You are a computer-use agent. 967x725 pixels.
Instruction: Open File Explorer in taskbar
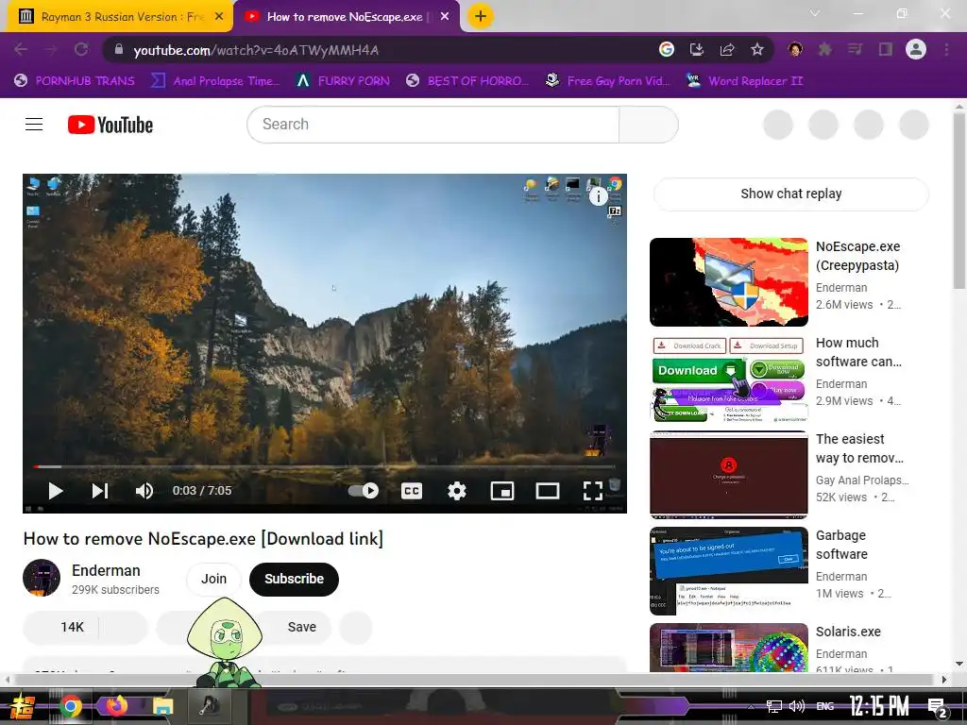(x=162, y=706)
